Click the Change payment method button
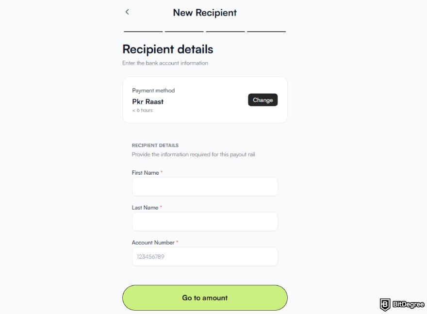 click(x=263, y=99)
